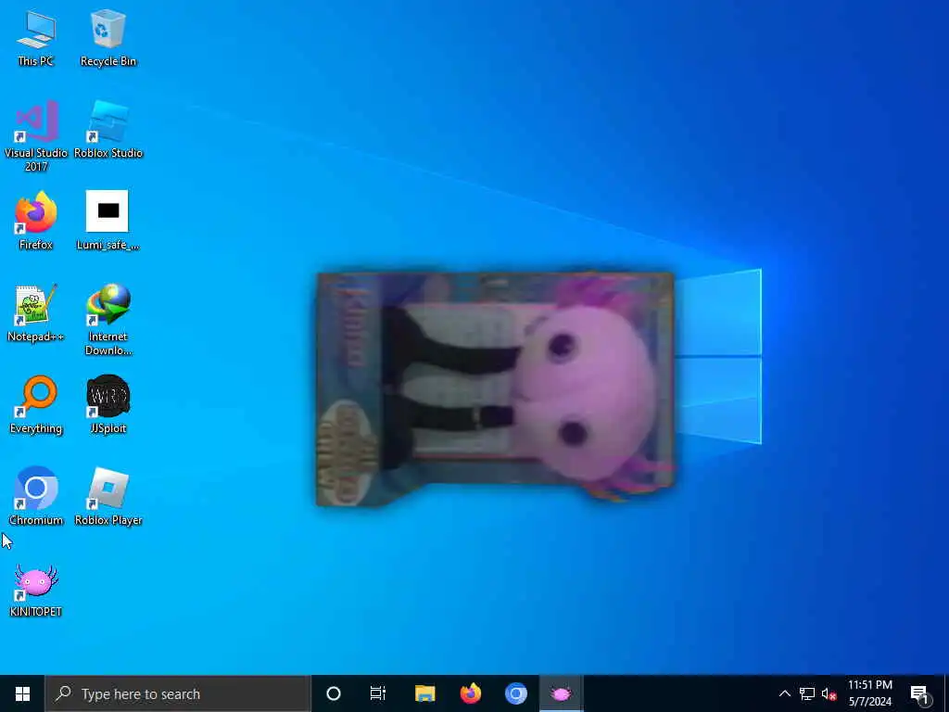Select the Lumi_safe file icon
Image resolution: width=949 pixels, height=712 pixels.
[x=108, y=221]
